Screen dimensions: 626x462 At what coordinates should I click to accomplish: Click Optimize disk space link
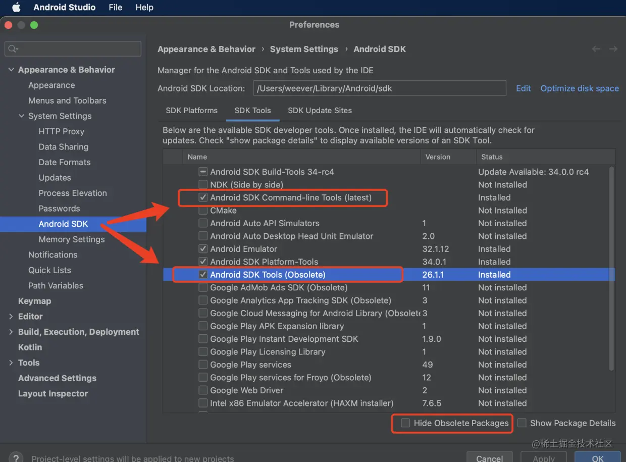(x=580, y=88)
